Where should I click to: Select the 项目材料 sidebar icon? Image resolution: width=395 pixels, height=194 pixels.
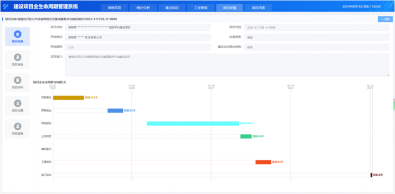click(x=17, y=82)
